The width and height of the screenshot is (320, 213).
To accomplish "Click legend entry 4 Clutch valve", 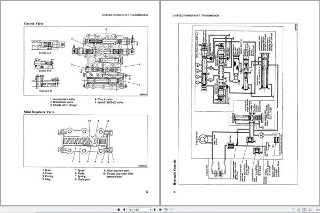I will (x=103, y=99).
